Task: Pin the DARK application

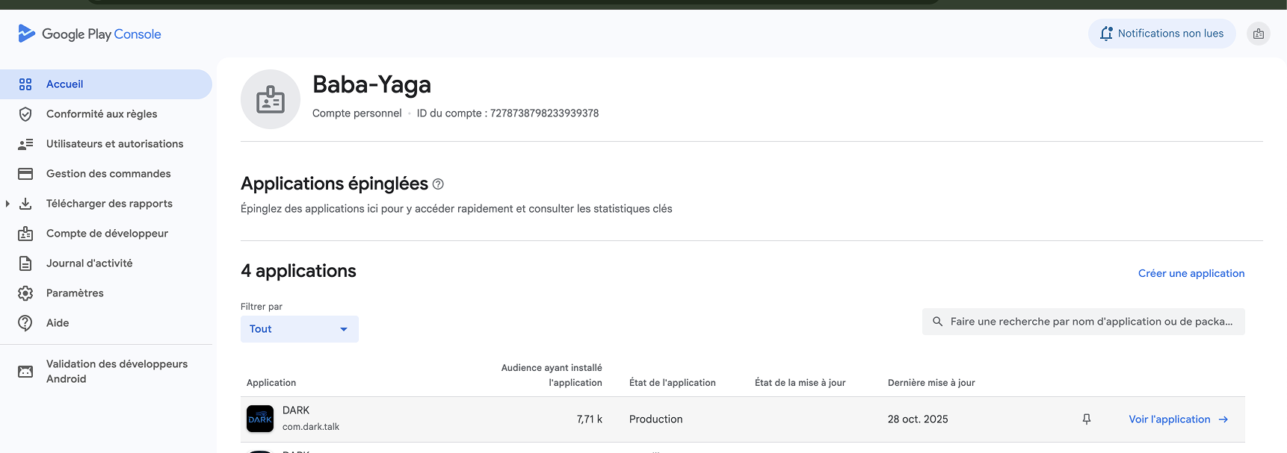Action: click(1087, 419)
